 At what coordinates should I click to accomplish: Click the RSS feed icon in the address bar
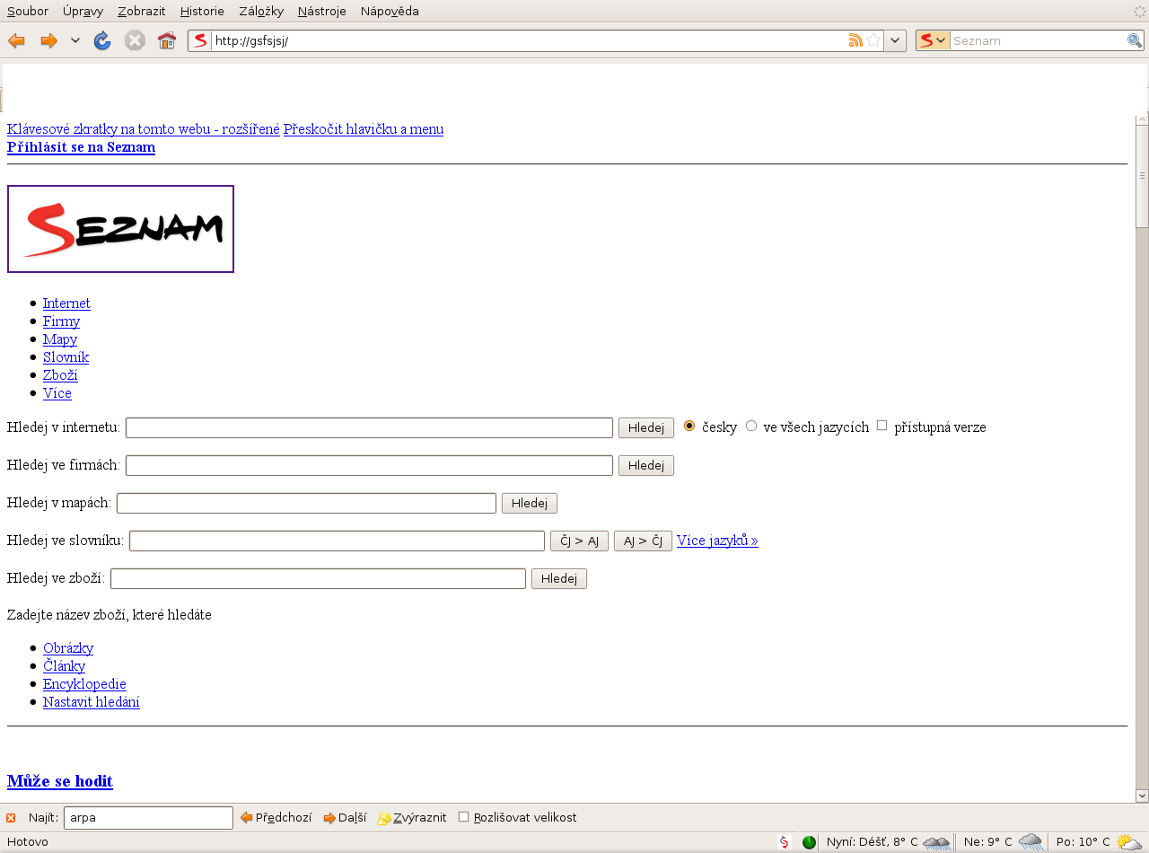coord(855,40)
